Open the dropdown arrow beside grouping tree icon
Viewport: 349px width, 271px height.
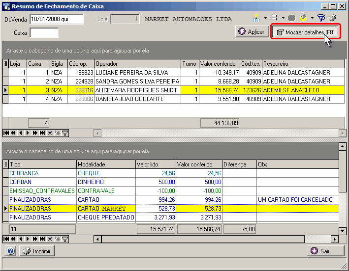click(x=265, y=18)
